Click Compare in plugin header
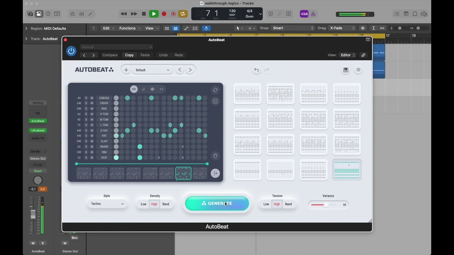 point(110,55)
